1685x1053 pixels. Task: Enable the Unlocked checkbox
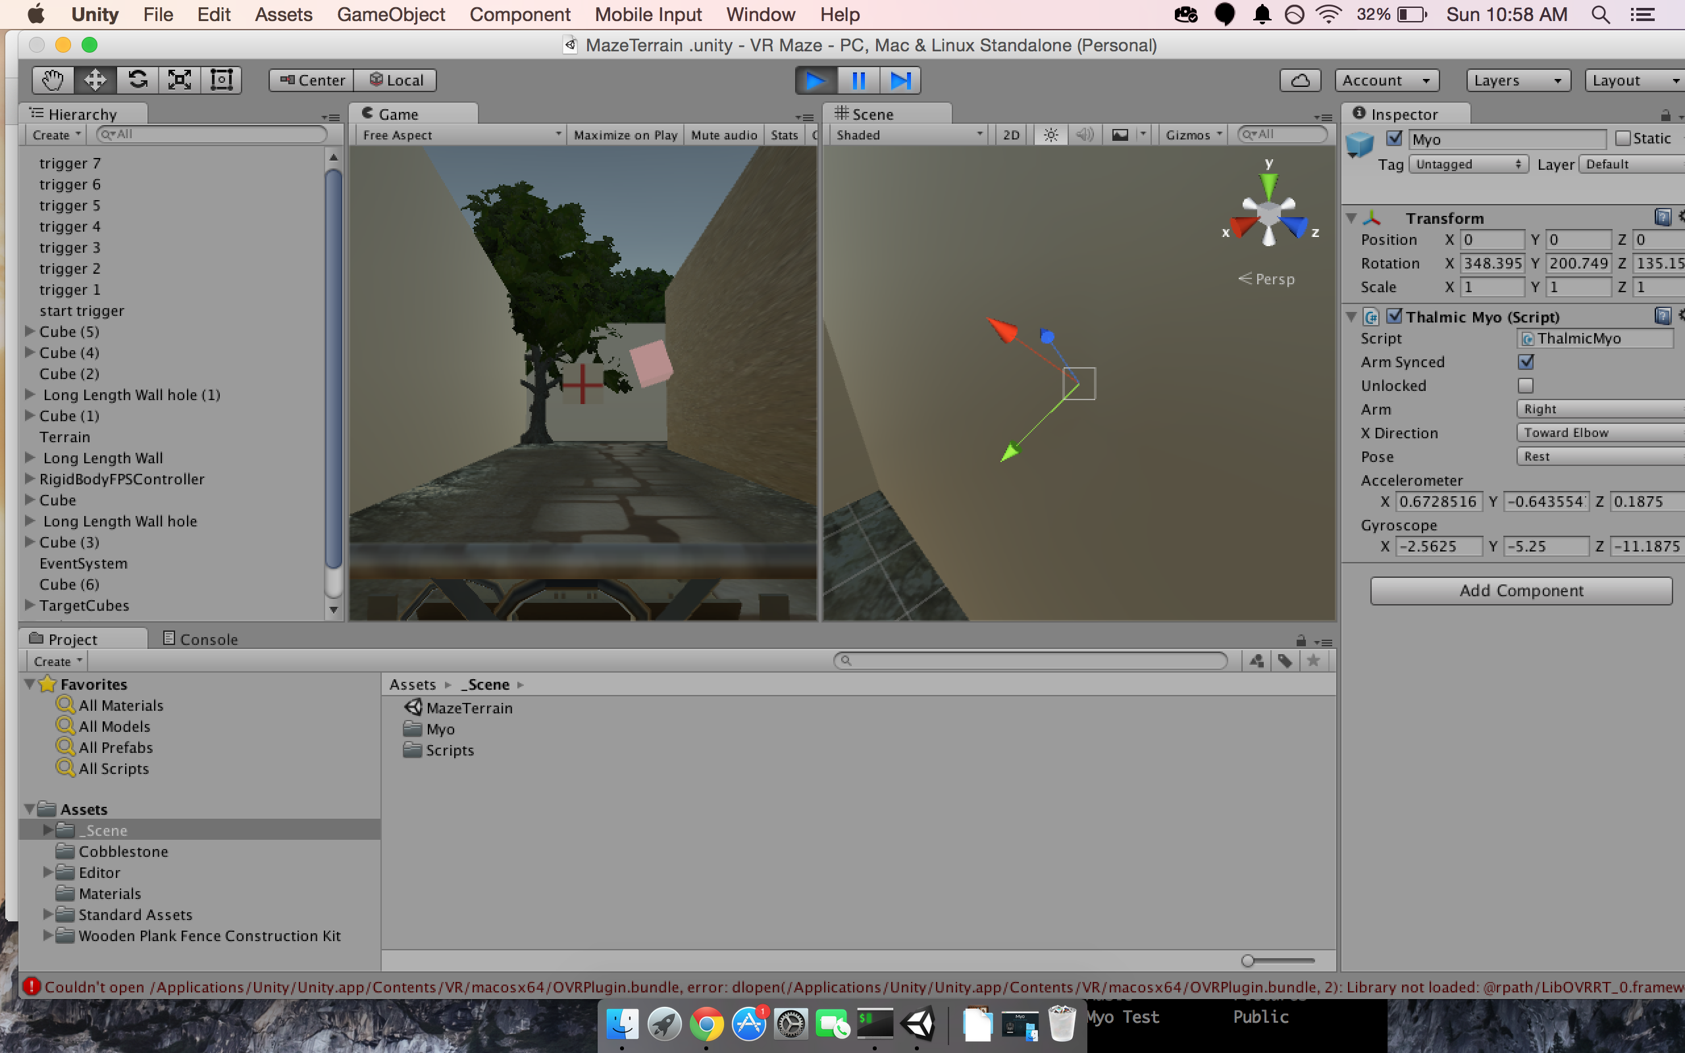(x=1526, y=386)
